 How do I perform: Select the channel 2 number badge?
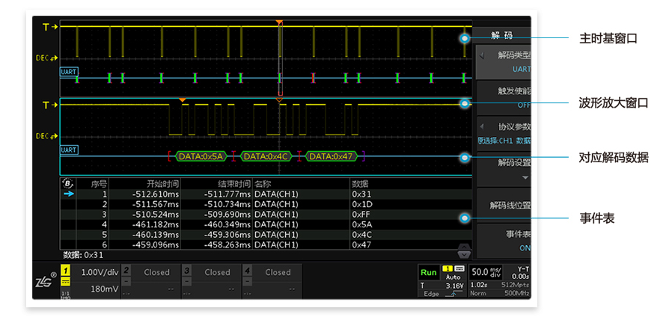(126, 271)
